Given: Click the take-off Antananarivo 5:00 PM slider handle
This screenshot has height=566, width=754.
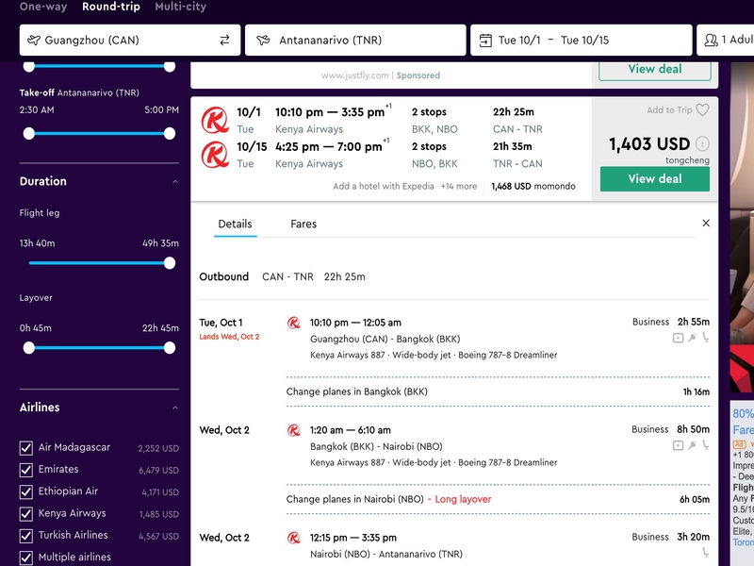Looking at the screenshot, I should [x=170, y=133].
